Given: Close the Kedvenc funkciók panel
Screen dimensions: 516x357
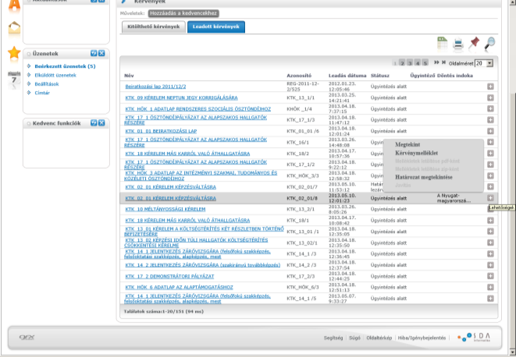Looking at the screenshot, I should click(101, 122).
